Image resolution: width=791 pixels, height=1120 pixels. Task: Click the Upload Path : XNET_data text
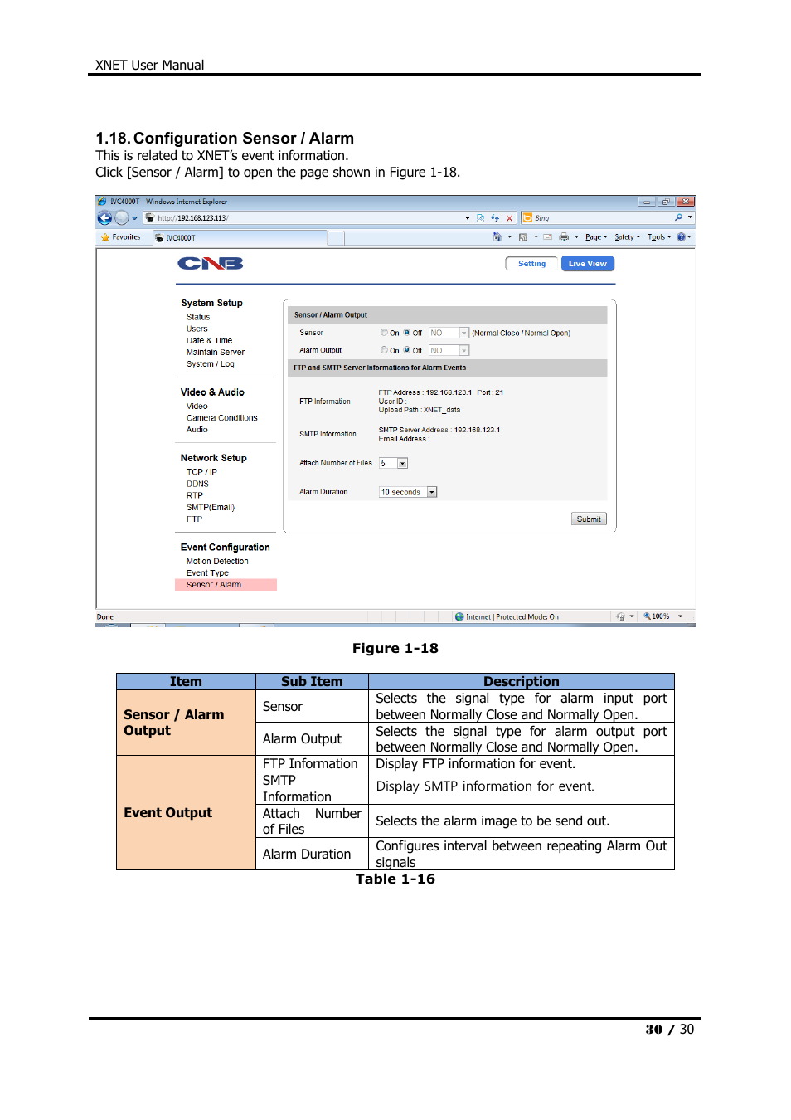pos(420,410)
